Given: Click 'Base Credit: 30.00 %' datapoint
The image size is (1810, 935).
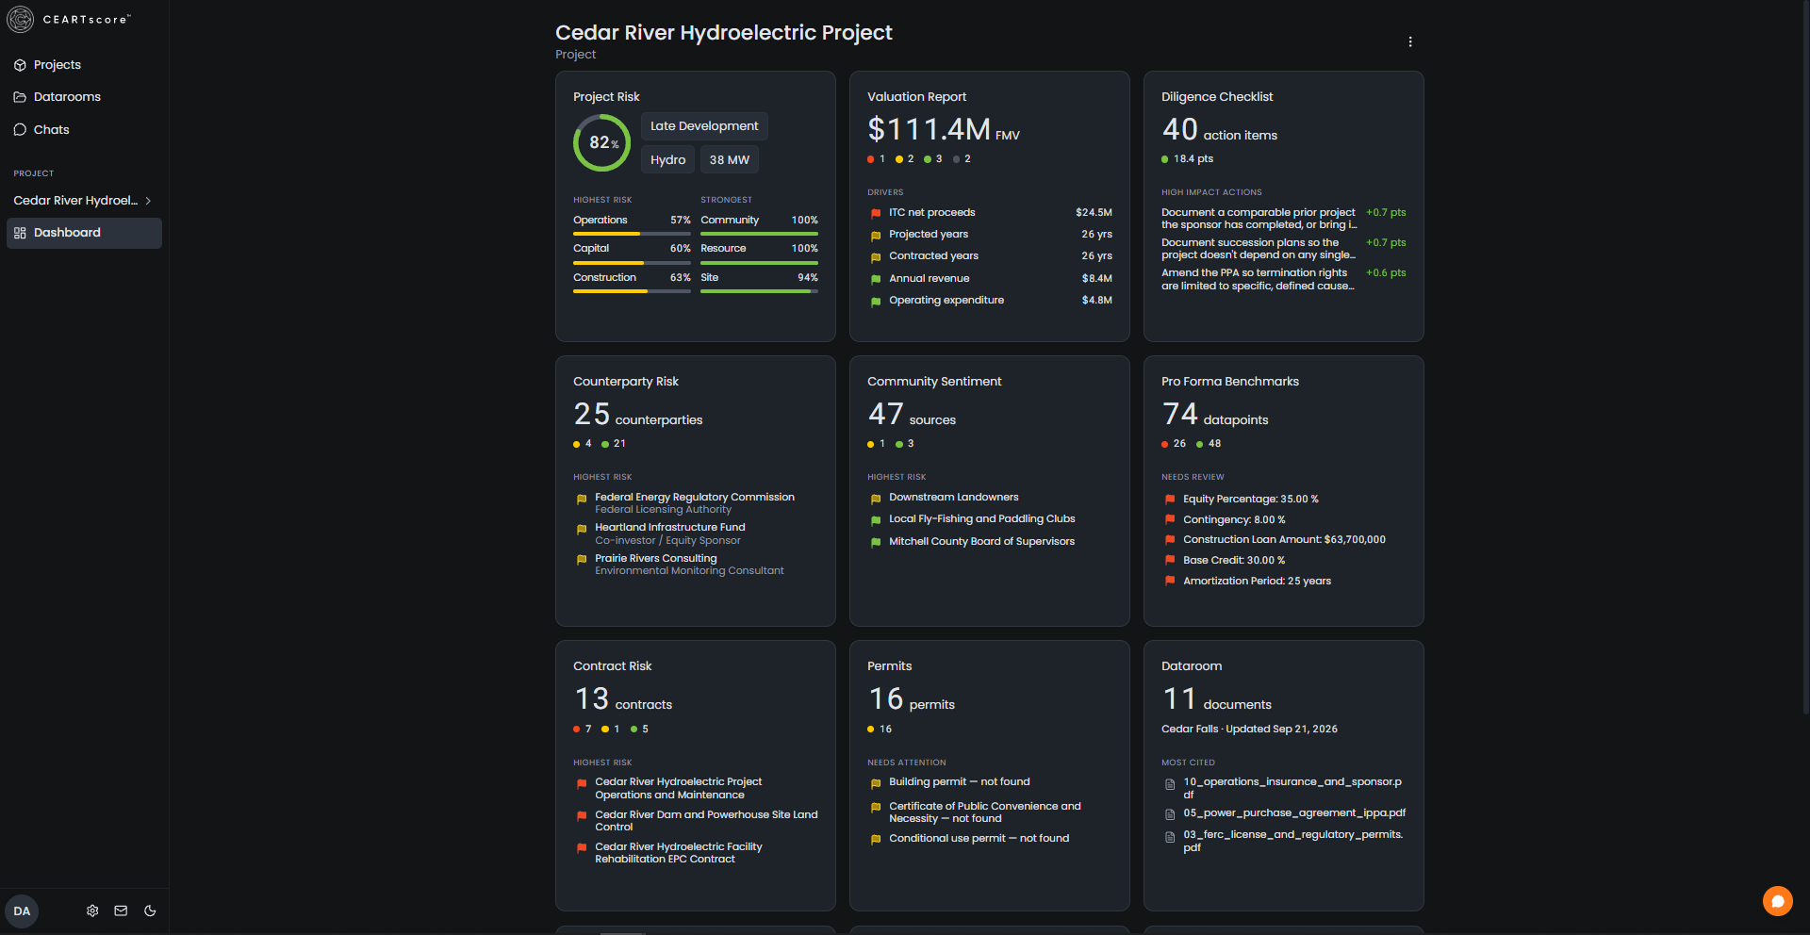Looking at the screenshot, I should (1234, 561).
